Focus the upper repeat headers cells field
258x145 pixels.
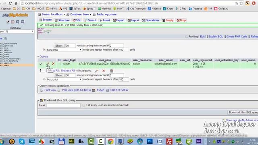pos(124,50)
